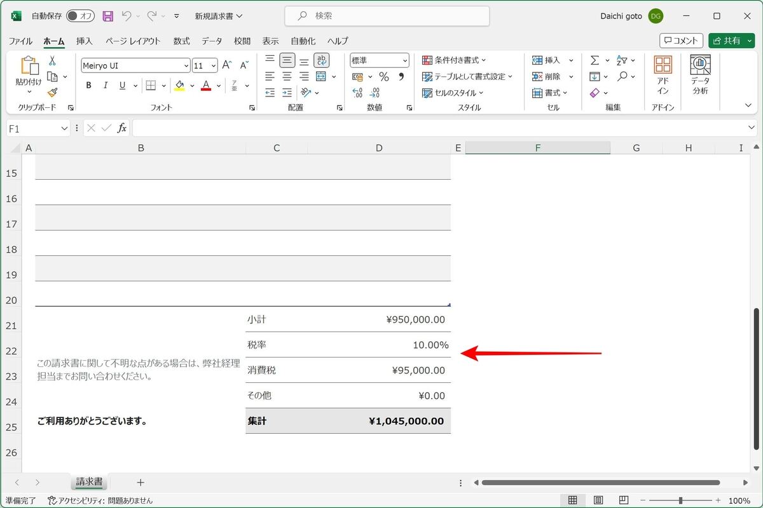Select the Format Painter brush
Screen dimensions: 763x508
[x=52, y=93]
